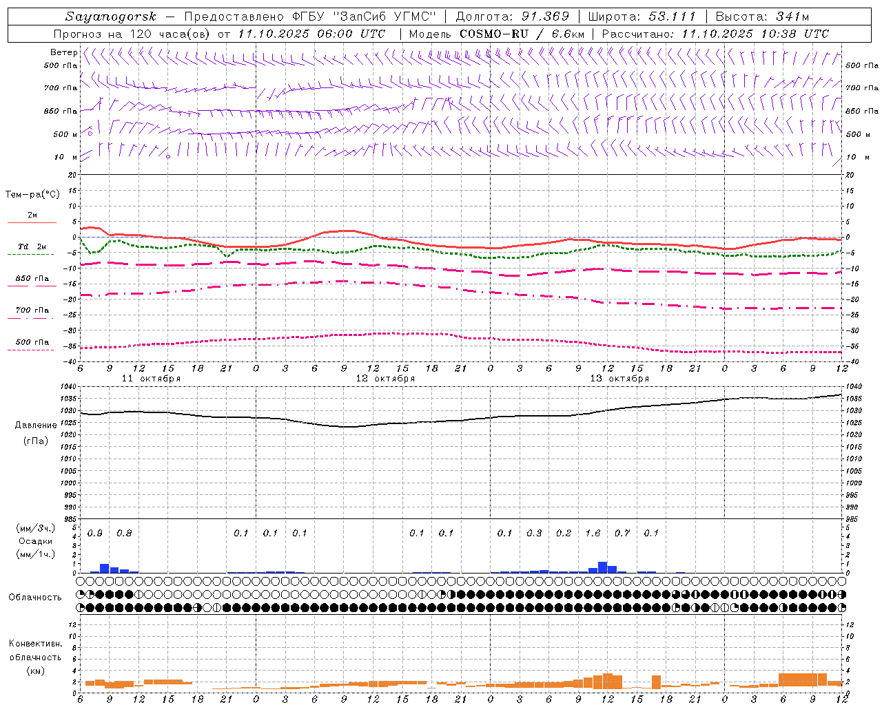Click the '850 гПа' temperature legend entry

(x=32, y=279)
